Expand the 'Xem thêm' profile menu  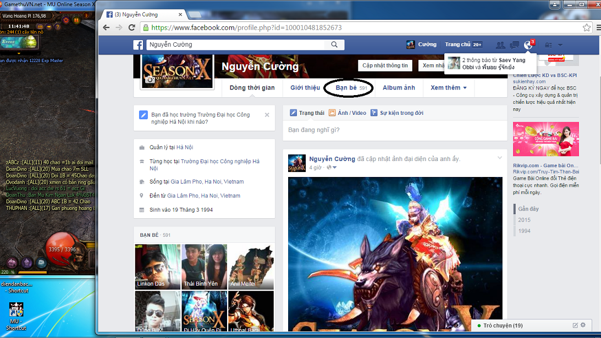point(448,87)
